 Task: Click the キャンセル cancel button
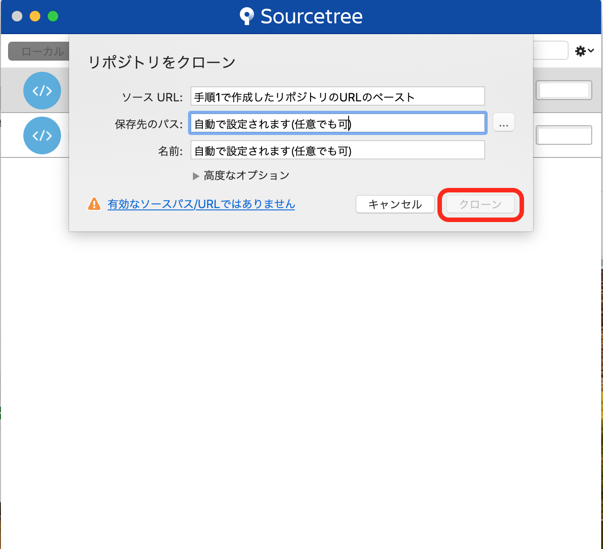(x=395, y=205)
